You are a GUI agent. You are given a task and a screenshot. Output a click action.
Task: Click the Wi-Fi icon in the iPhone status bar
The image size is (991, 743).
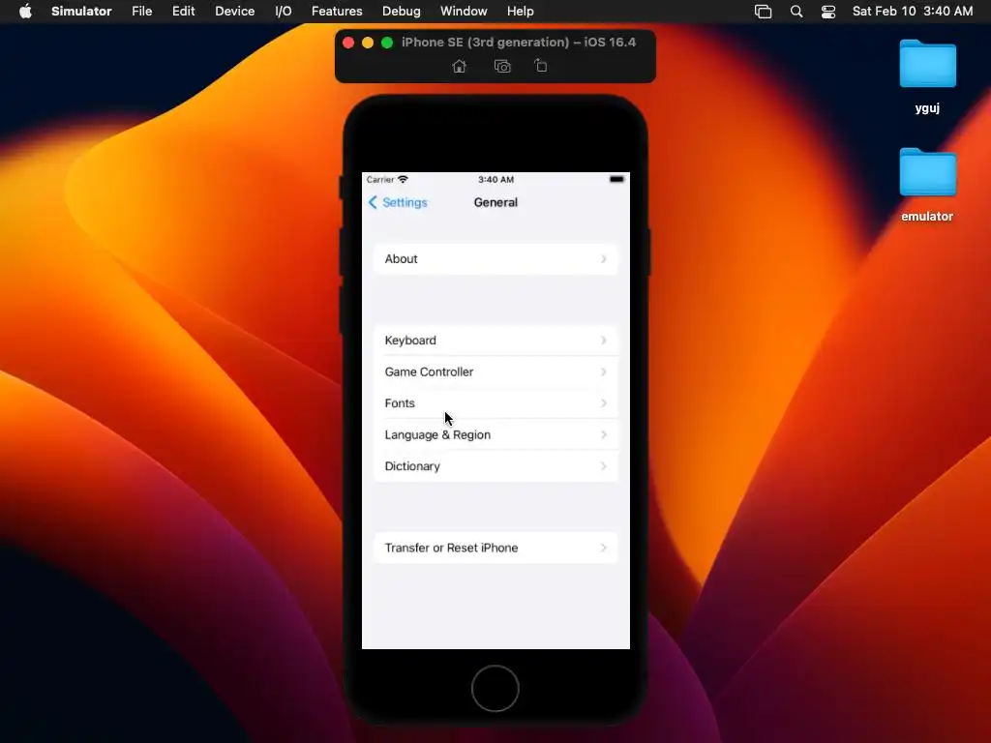[x=404, y=179]
